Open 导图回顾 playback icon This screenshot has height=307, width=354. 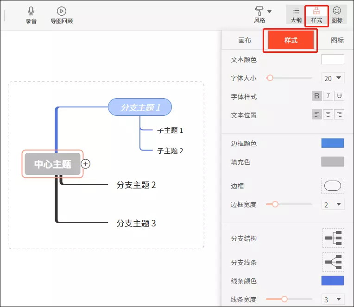point(62,11)
